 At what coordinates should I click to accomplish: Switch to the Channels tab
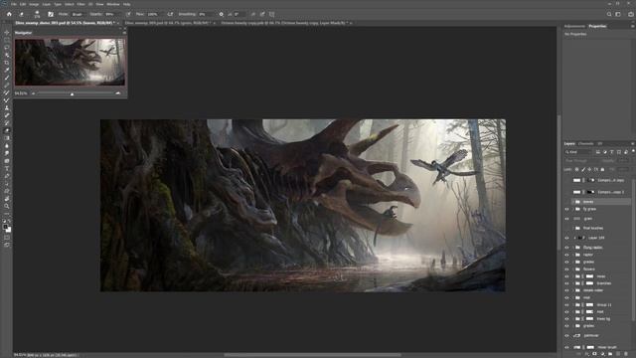tap(586, 143)
